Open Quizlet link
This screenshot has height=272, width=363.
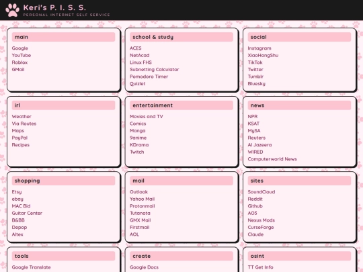(138, 84)
